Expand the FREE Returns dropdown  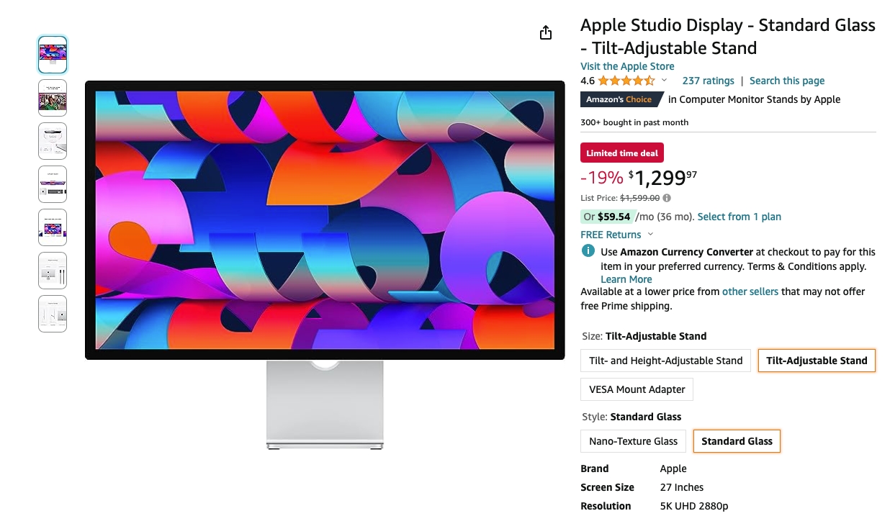(x=650, y=235)
